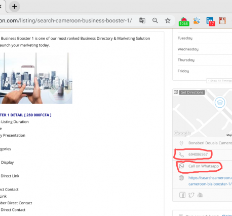Image resolution: width=232 pixels, height=216 pixels.
Task: Click the Get Directions button
Action: pyautogui.click(x=192, y=92)
